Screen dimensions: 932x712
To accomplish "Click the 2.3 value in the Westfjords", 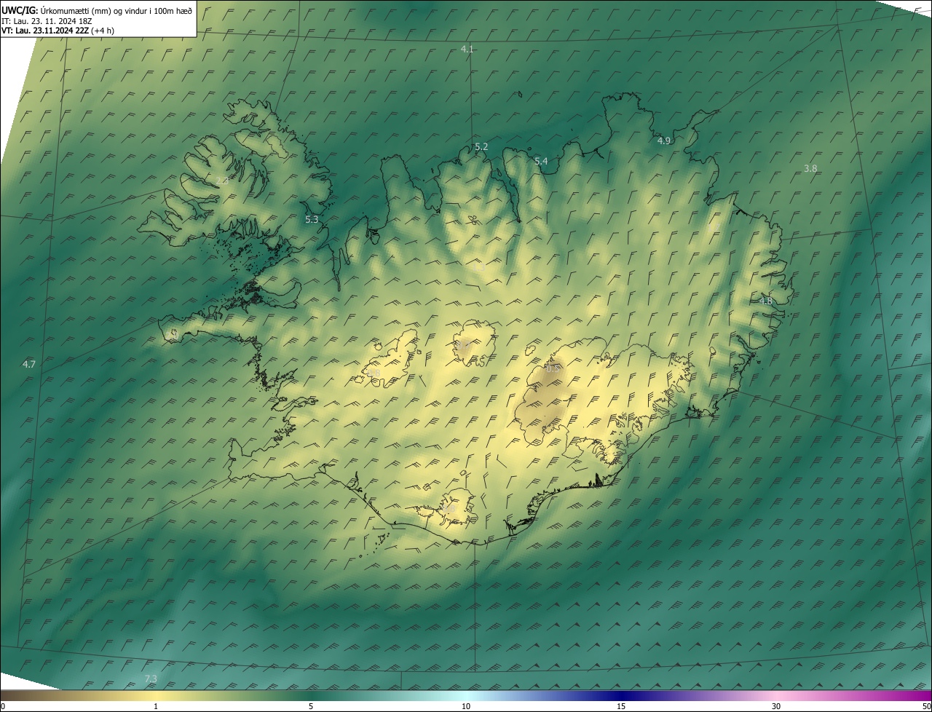I will tap(222, 181).
